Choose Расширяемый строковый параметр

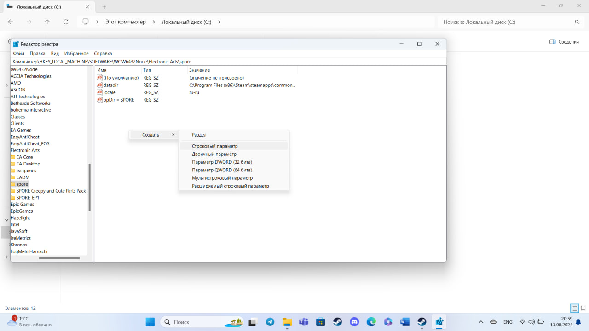tap(234, 186)
